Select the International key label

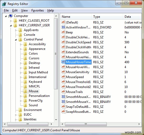click(37, 77)
